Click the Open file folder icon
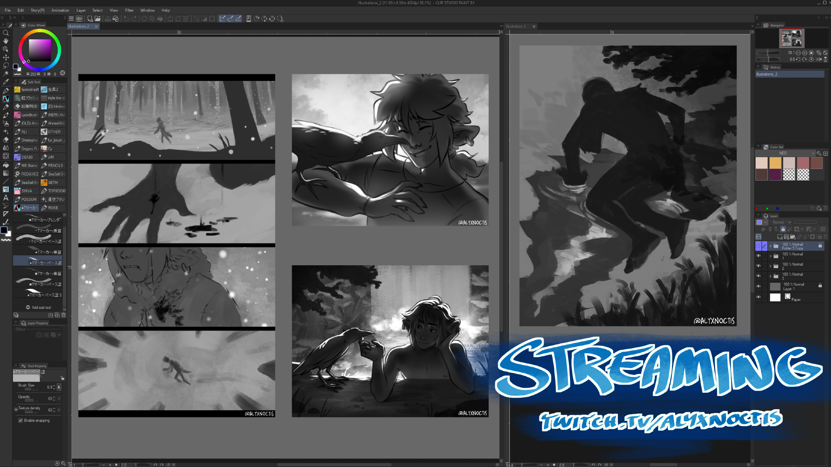The image size is (831, 467). click(x=98, y=19)
